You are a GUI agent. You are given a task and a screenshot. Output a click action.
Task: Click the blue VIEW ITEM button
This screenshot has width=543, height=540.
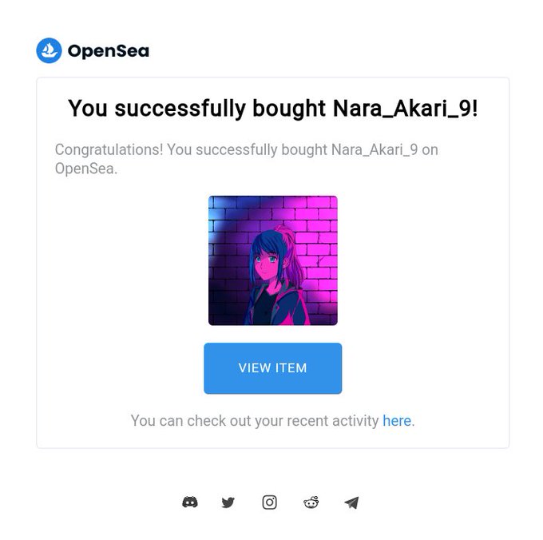pos(272,367)
